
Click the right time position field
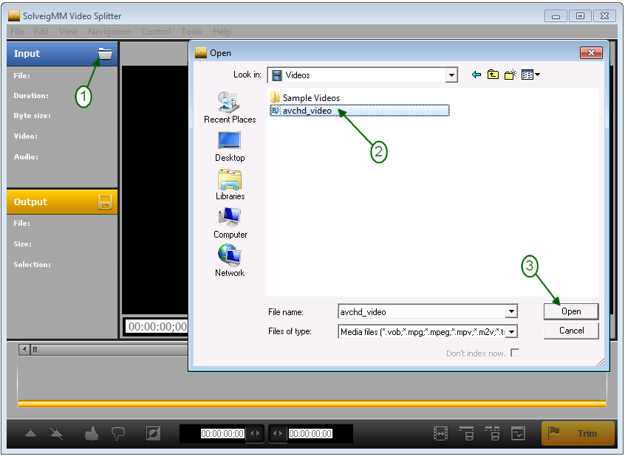pos(310,433)
